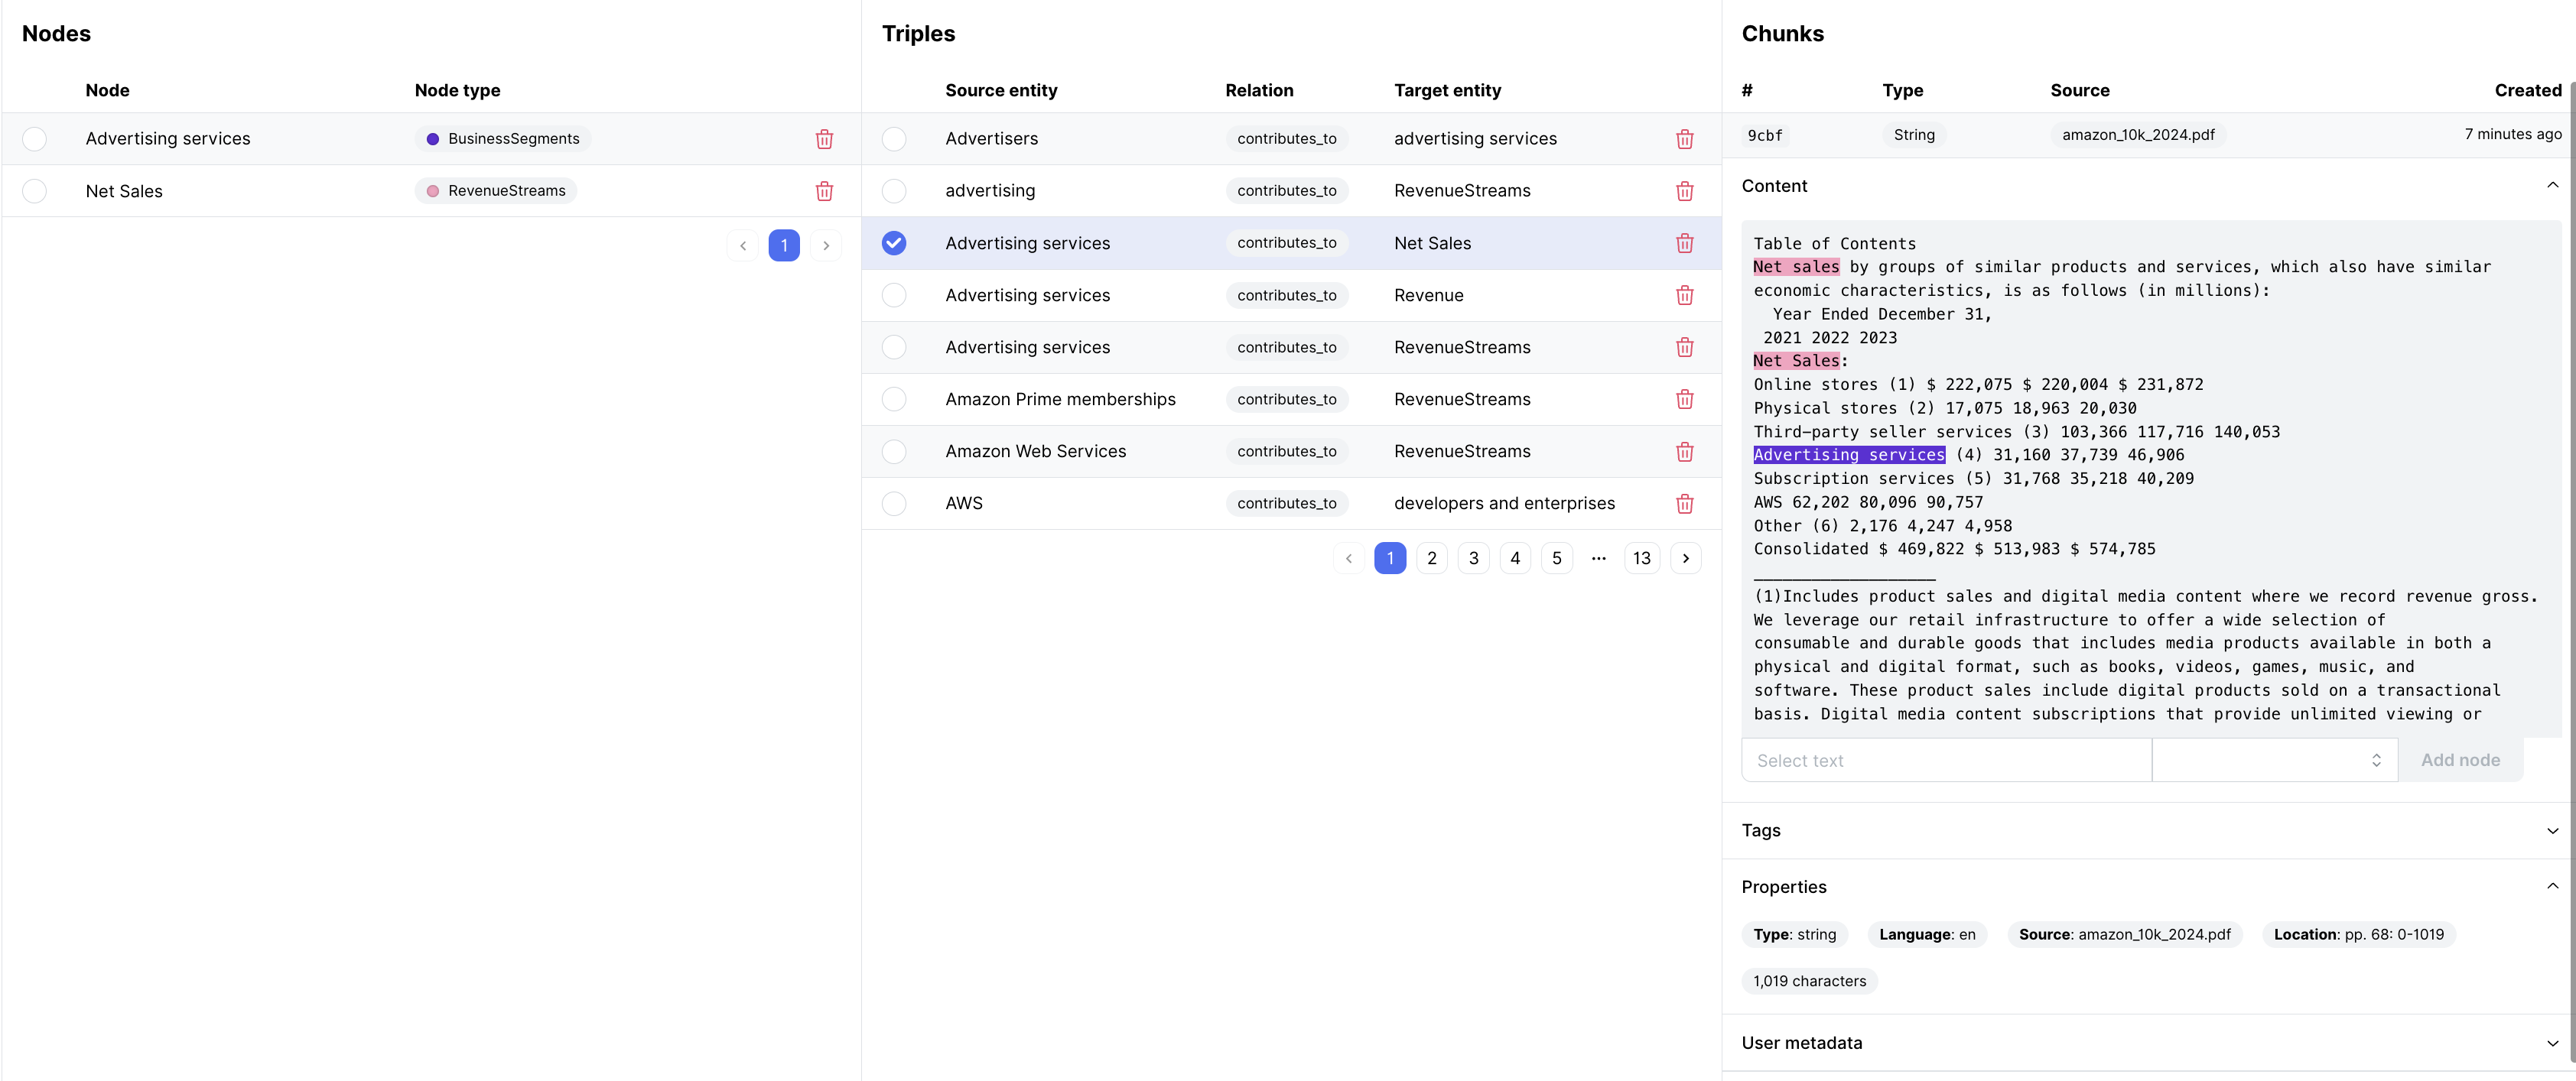Delete the Advertising services to Net Sales triple
This screenshot has width=2576, height=1081.
coord(1684,243)
